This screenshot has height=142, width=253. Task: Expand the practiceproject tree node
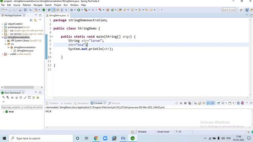pyautogui.click(x=2, y=27)
